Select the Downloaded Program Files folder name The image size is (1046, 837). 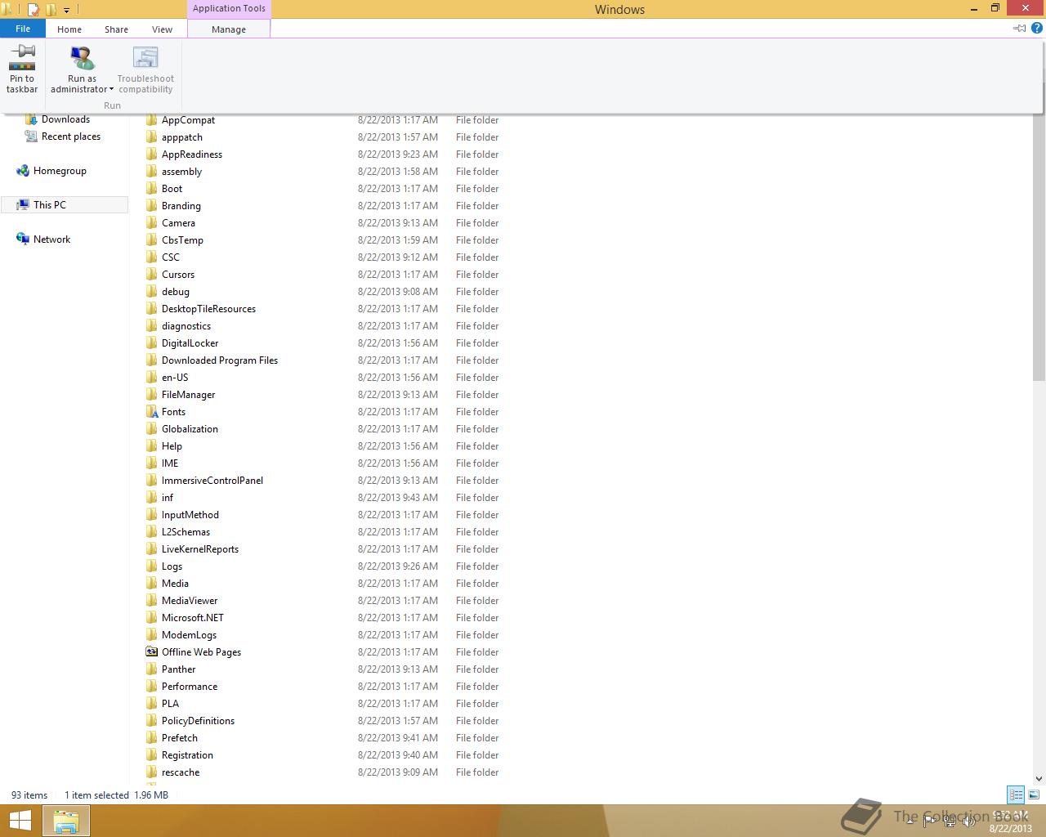(x=220, y=360)
